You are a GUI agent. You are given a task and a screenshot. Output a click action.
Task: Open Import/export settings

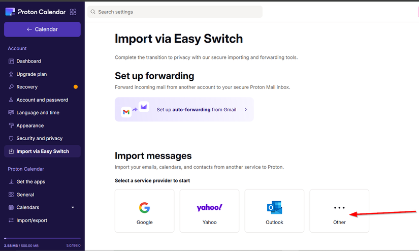(42, 220)
